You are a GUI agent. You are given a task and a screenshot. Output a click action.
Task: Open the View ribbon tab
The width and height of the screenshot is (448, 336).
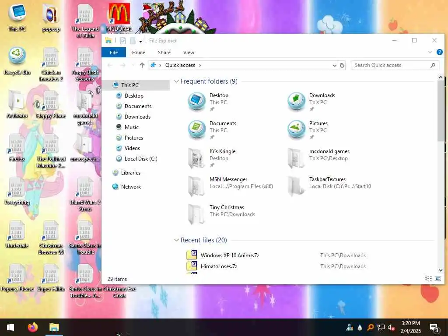(189, 52)
